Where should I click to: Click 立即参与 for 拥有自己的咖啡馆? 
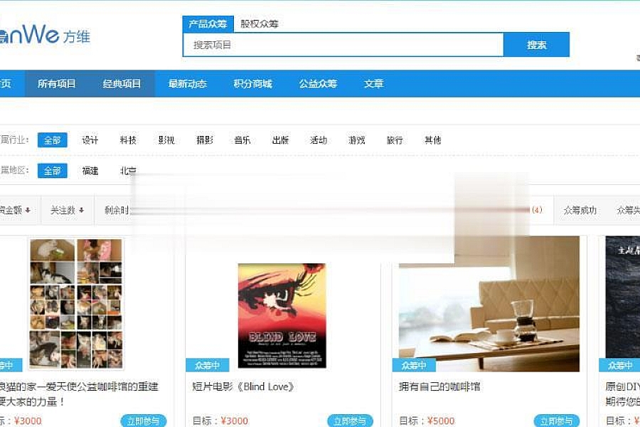[x=556, y=421]
